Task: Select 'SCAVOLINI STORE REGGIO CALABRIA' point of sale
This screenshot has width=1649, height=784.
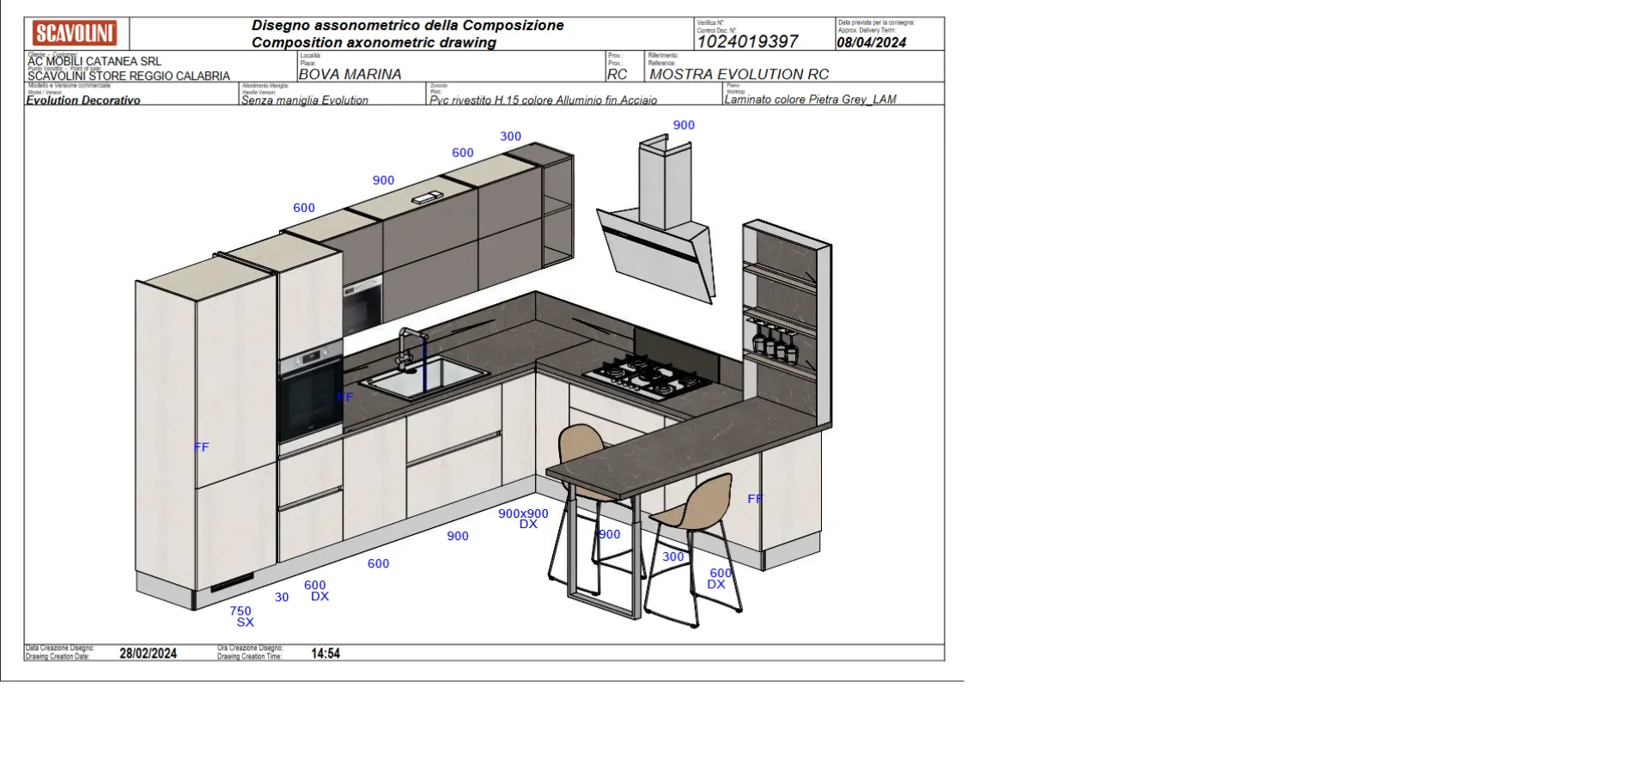Action: tap(129, 76)
